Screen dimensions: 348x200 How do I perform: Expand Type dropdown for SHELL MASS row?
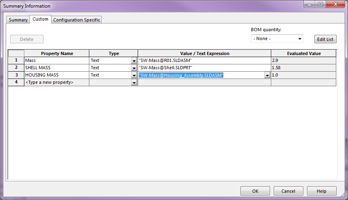coord(134,68)
